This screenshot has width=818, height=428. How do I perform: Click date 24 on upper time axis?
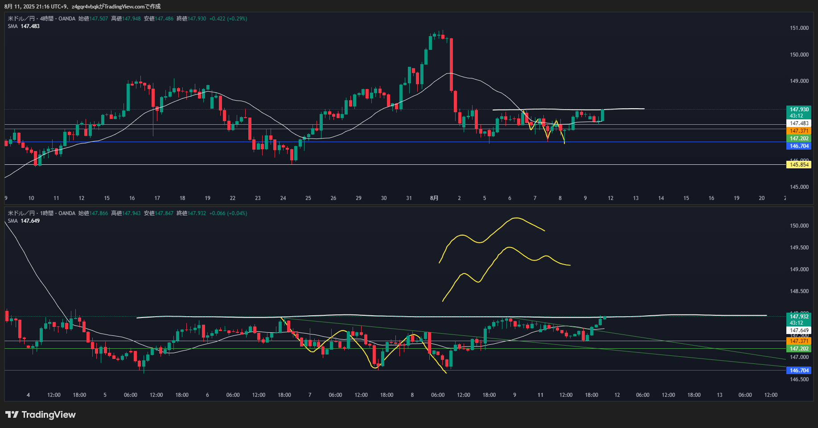283,198
